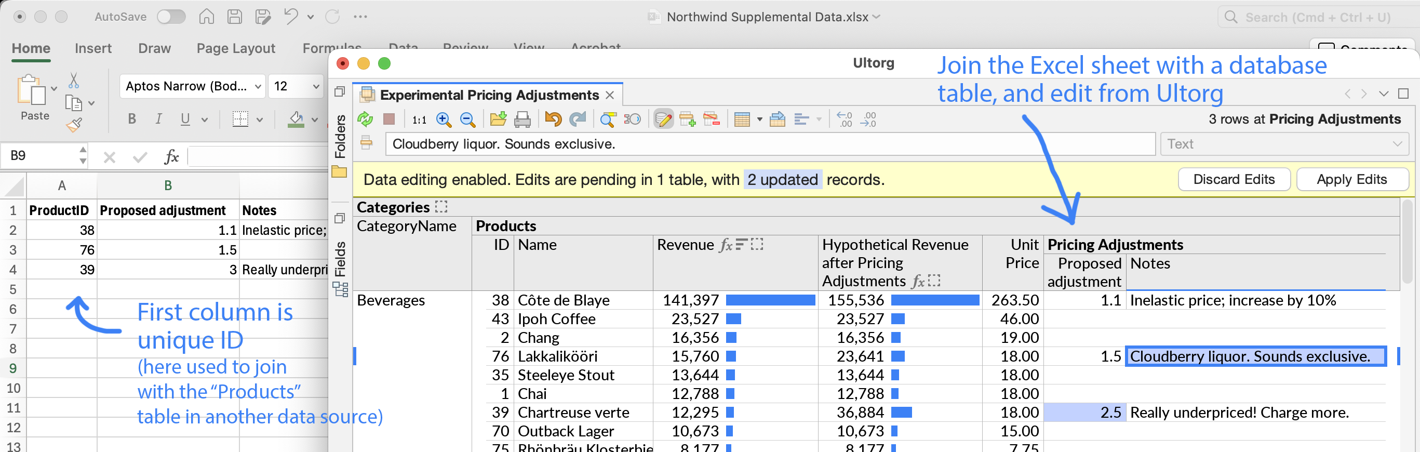This screenshot has width=1420, height=452.
Task: Toggle the AutoSave switch in Excel
Action: tap(171, 17)
